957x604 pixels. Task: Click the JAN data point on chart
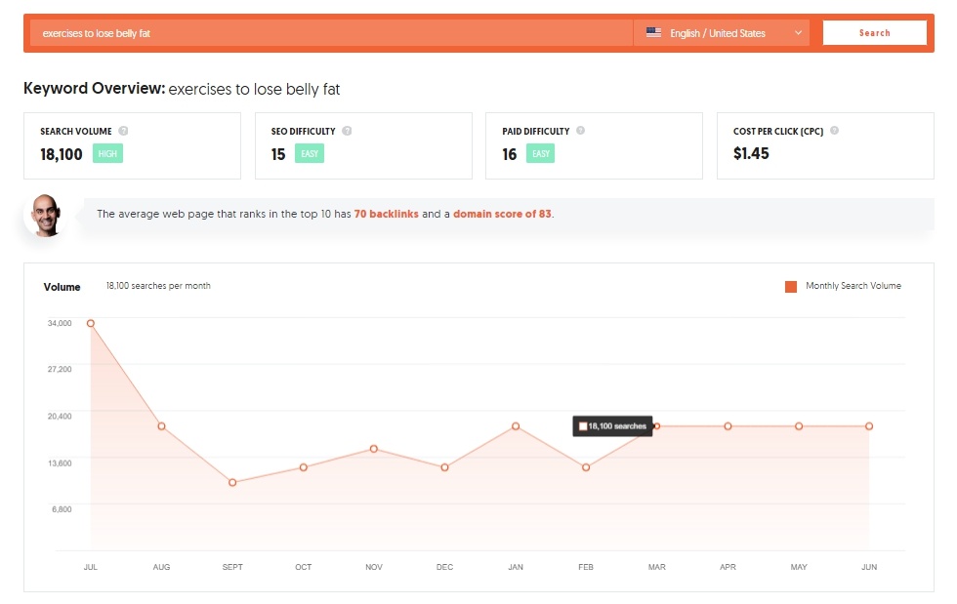(516, 426)
